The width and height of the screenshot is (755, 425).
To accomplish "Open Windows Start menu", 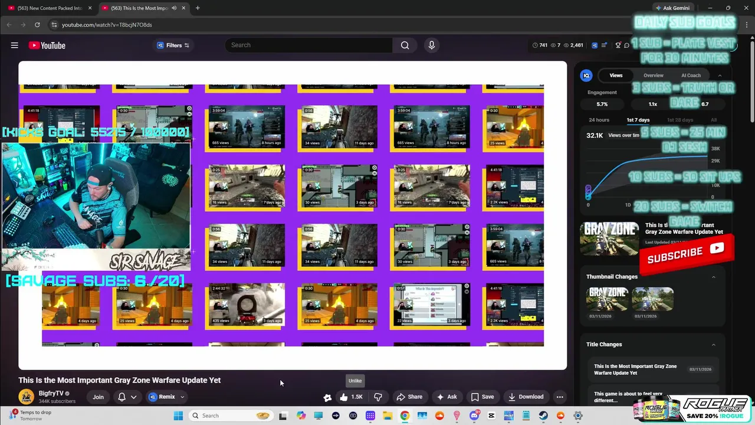I will coord(178,416).
